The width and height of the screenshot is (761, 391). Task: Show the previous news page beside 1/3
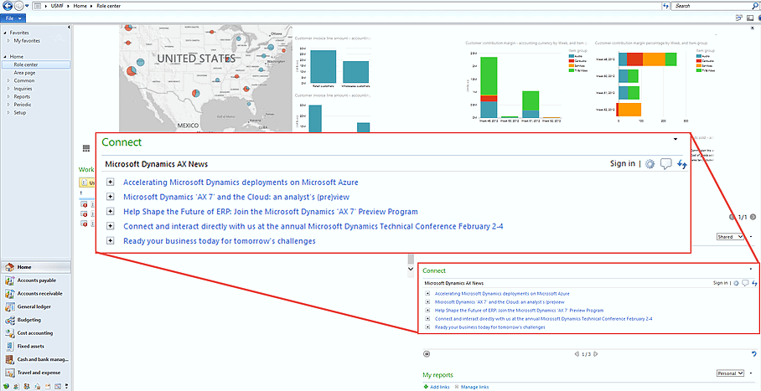(577, 354)
